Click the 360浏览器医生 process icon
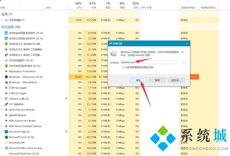Image resolution: width=230 pixels, height=156 pixels. tap(6, 60)
